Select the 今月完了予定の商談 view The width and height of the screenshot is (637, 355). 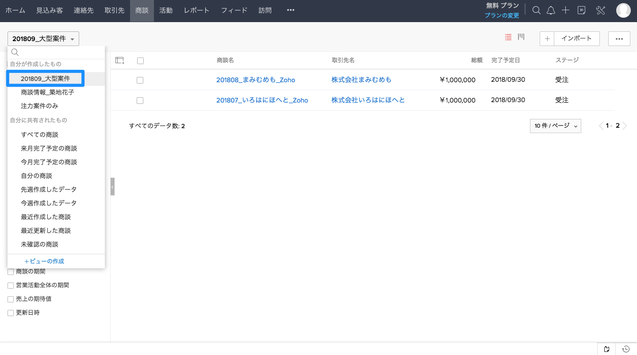pyautogui.click(x=56, y=162)
